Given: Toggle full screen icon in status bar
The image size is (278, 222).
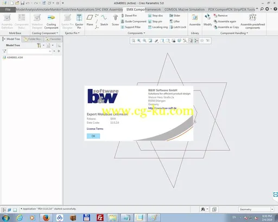Looking at the screenshot, I should point(15,210).
